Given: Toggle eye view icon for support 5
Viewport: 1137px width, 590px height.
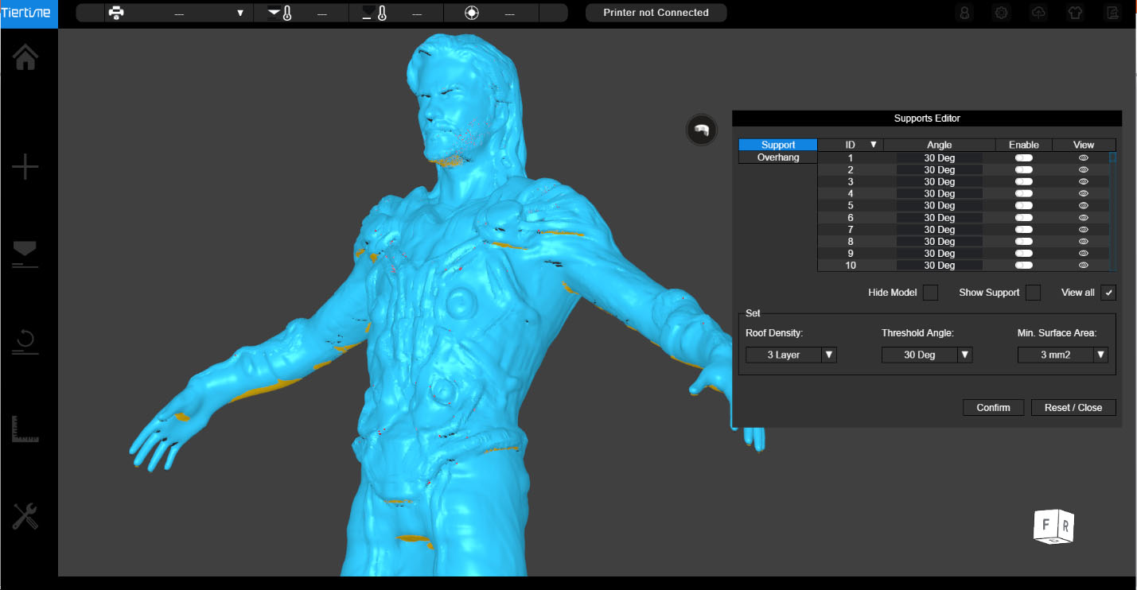Looking at the screenshot, I should tap(1084, 205).
